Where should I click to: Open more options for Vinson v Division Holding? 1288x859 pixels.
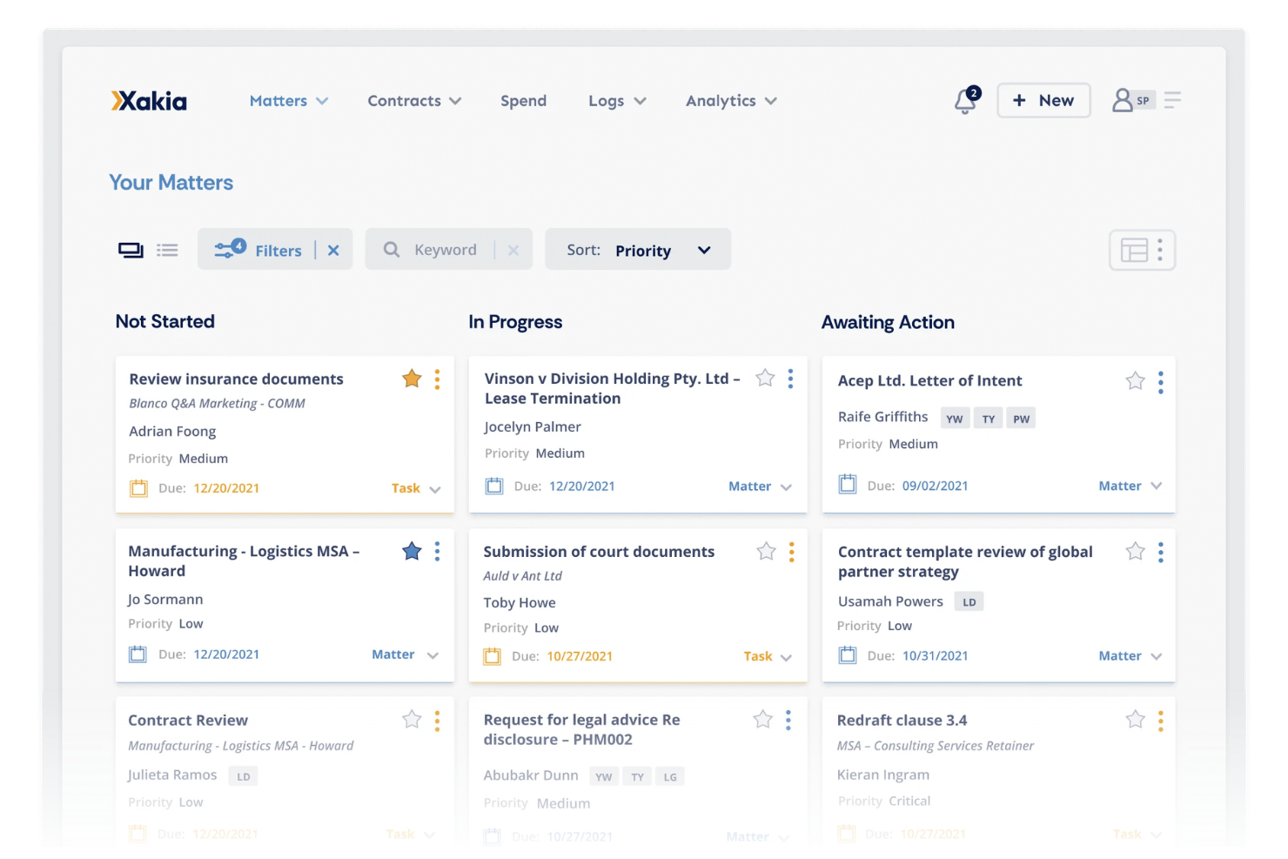click(x=790, y=379)
